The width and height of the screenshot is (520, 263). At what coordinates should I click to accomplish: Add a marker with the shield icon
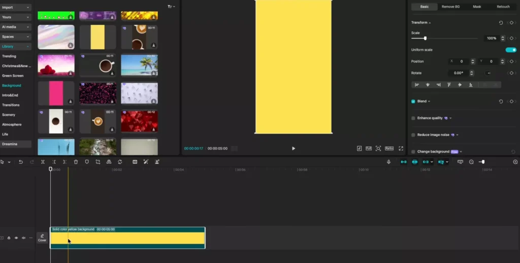click(x=87, y=162)
